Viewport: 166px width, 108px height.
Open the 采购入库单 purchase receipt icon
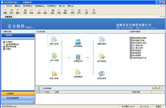tap(54, 40)
